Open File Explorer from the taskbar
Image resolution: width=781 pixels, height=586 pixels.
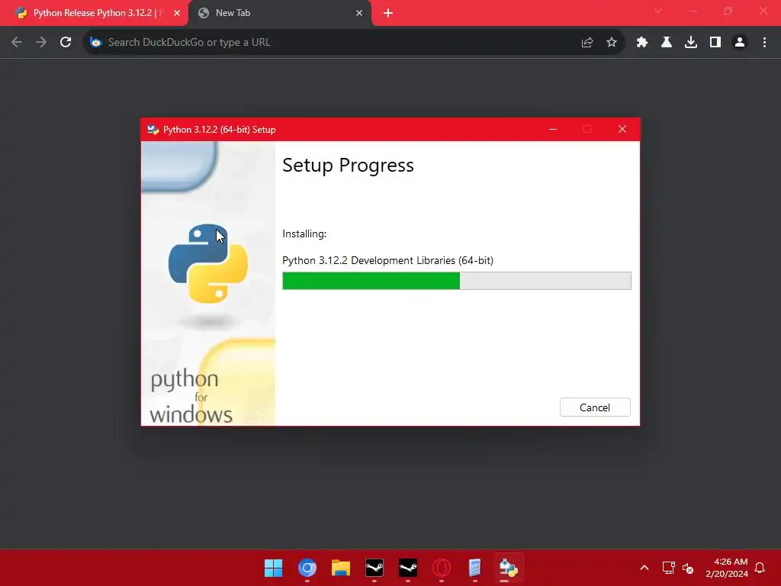[341, 568]
